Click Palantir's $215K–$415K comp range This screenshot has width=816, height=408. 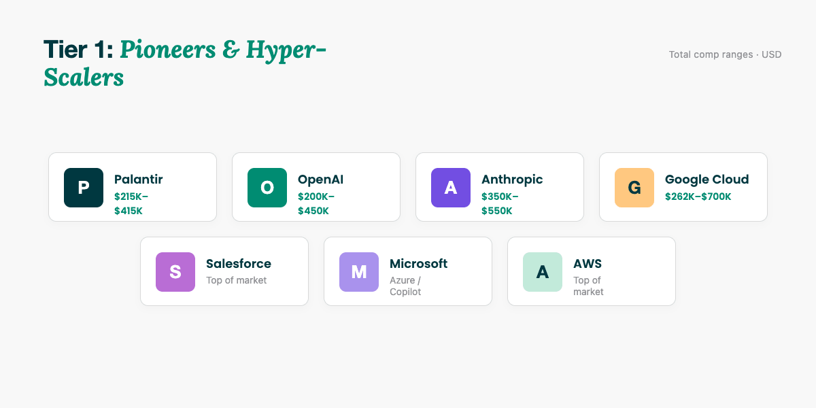[131, 203]
